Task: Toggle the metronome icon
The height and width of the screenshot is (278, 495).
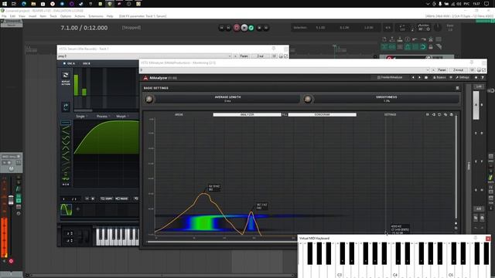Action: pyautogui.click(x=431, y=39)
